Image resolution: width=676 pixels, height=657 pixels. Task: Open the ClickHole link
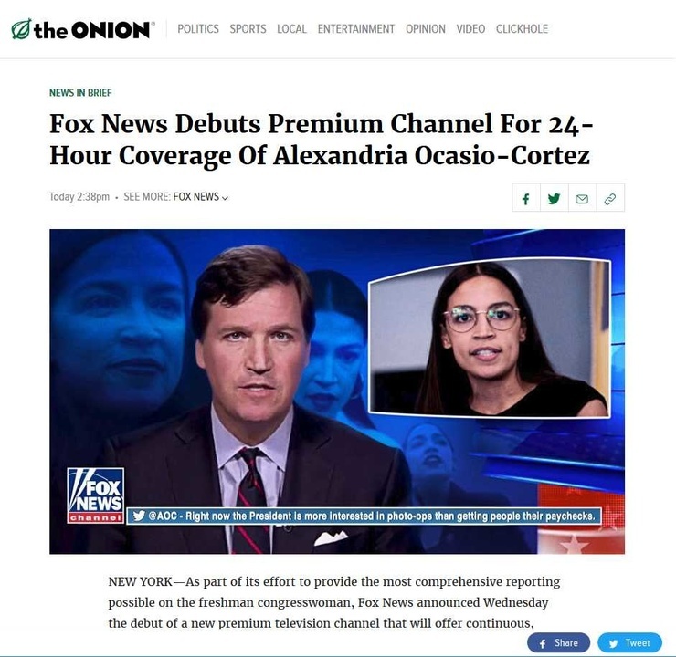[523, 29]
